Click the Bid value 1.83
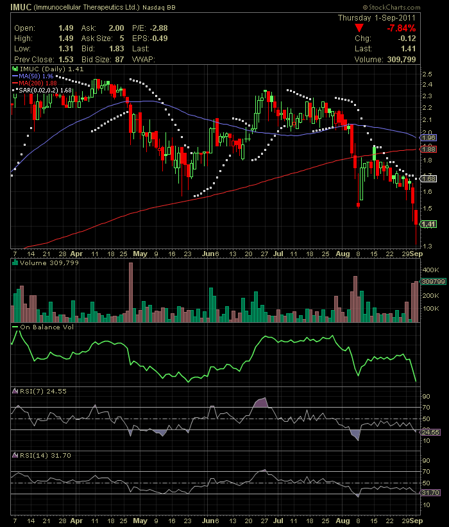 (117, 49)
